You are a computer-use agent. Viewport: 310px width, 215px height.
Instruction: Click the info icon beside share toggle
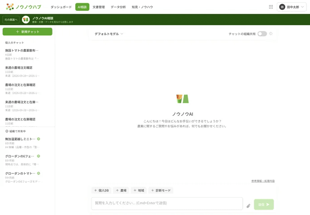(x=271, y=34)
